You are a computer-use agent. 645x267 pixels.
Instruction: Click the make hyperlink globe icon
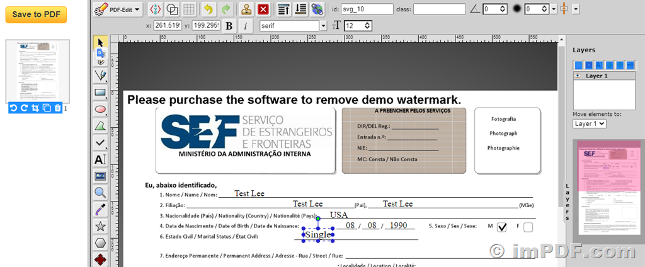(x=317, y=9)
